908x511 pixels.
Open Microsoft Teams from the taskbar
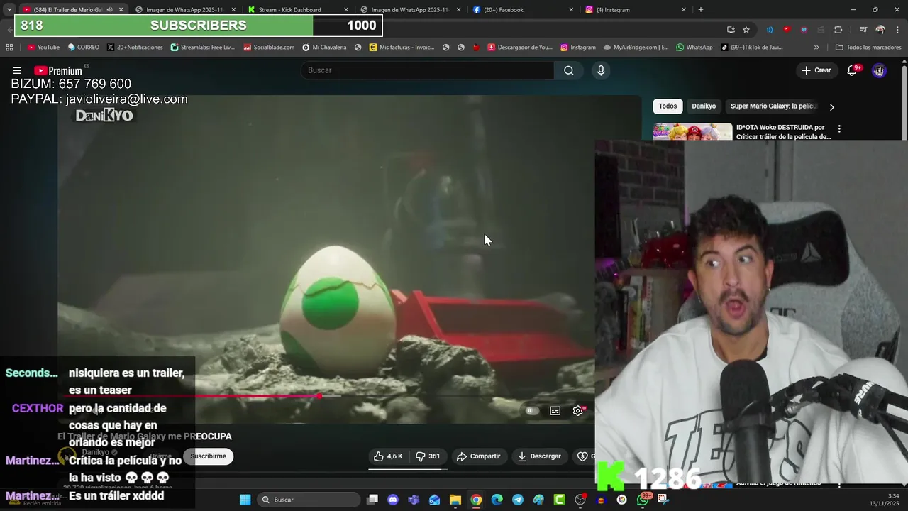pos(414,500)
